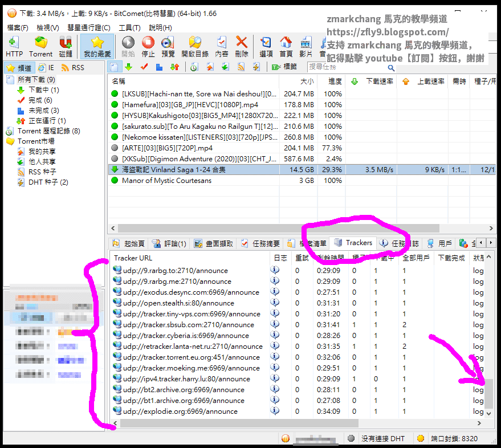
Task: Stop the download with the 停止 icon
Action: 148,46
